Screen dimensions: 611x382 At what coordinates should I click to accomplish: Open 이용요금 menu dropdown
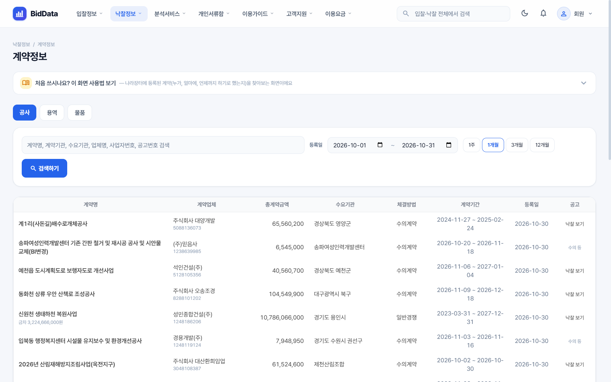pos(338,14)
